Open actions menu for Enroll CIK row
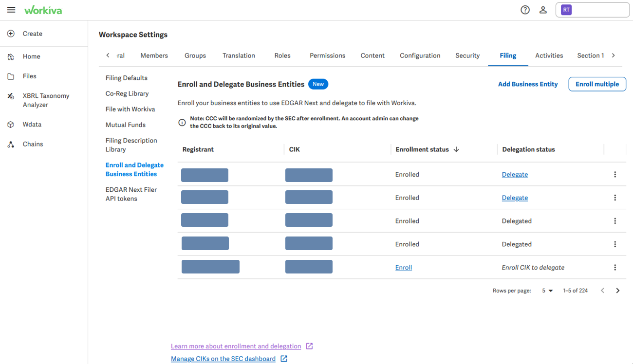Image resolution: width=633 pixels, height=364 pixels. (615, 267)
